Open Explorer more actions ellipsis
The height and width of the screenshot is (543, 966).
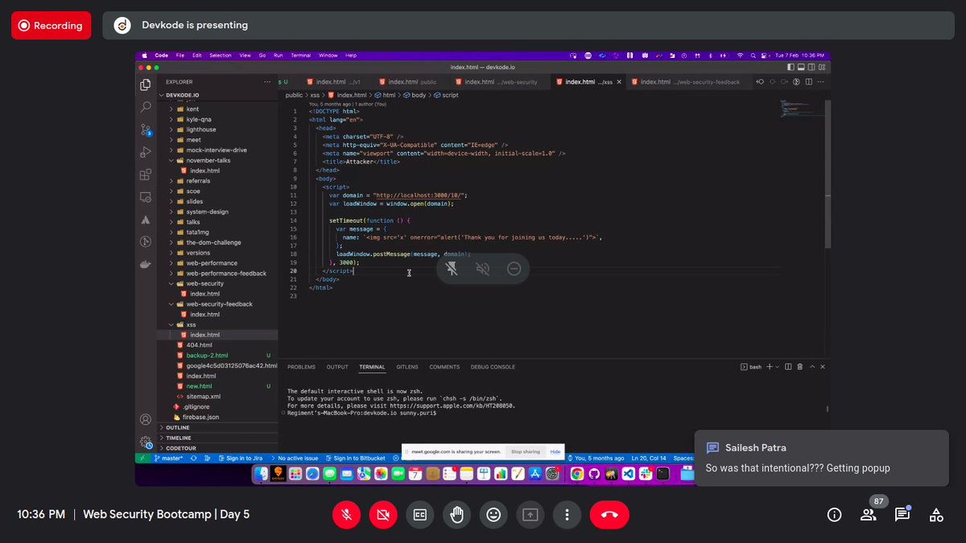click(267, 82)
